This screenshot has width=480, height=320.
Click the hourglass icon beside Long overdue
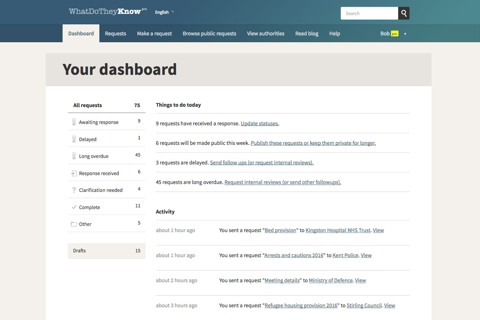pyautogui.click(x=74, y=156)
